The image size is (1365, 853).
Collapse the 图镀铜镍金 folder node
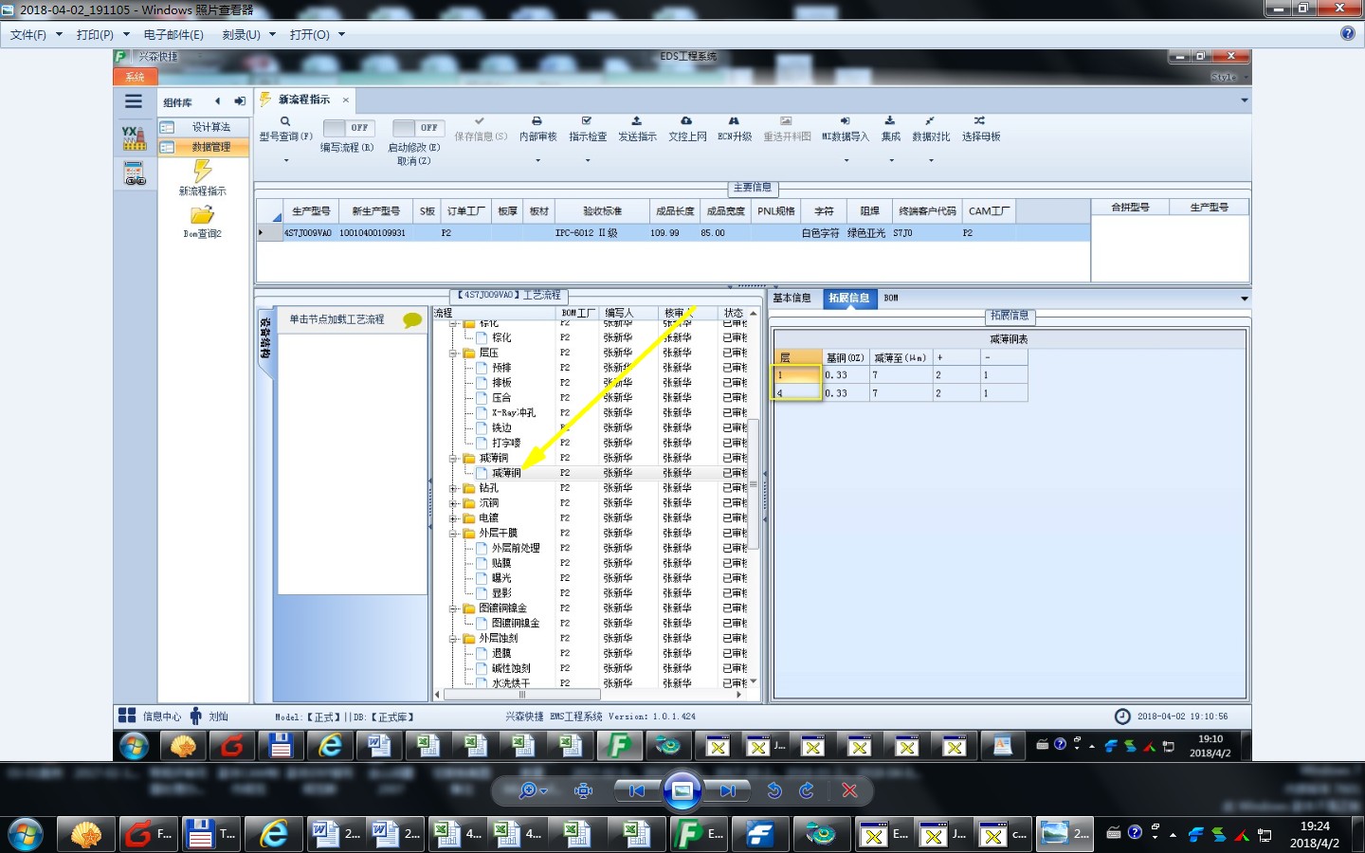pyautogui.click(x=454, y=608)
